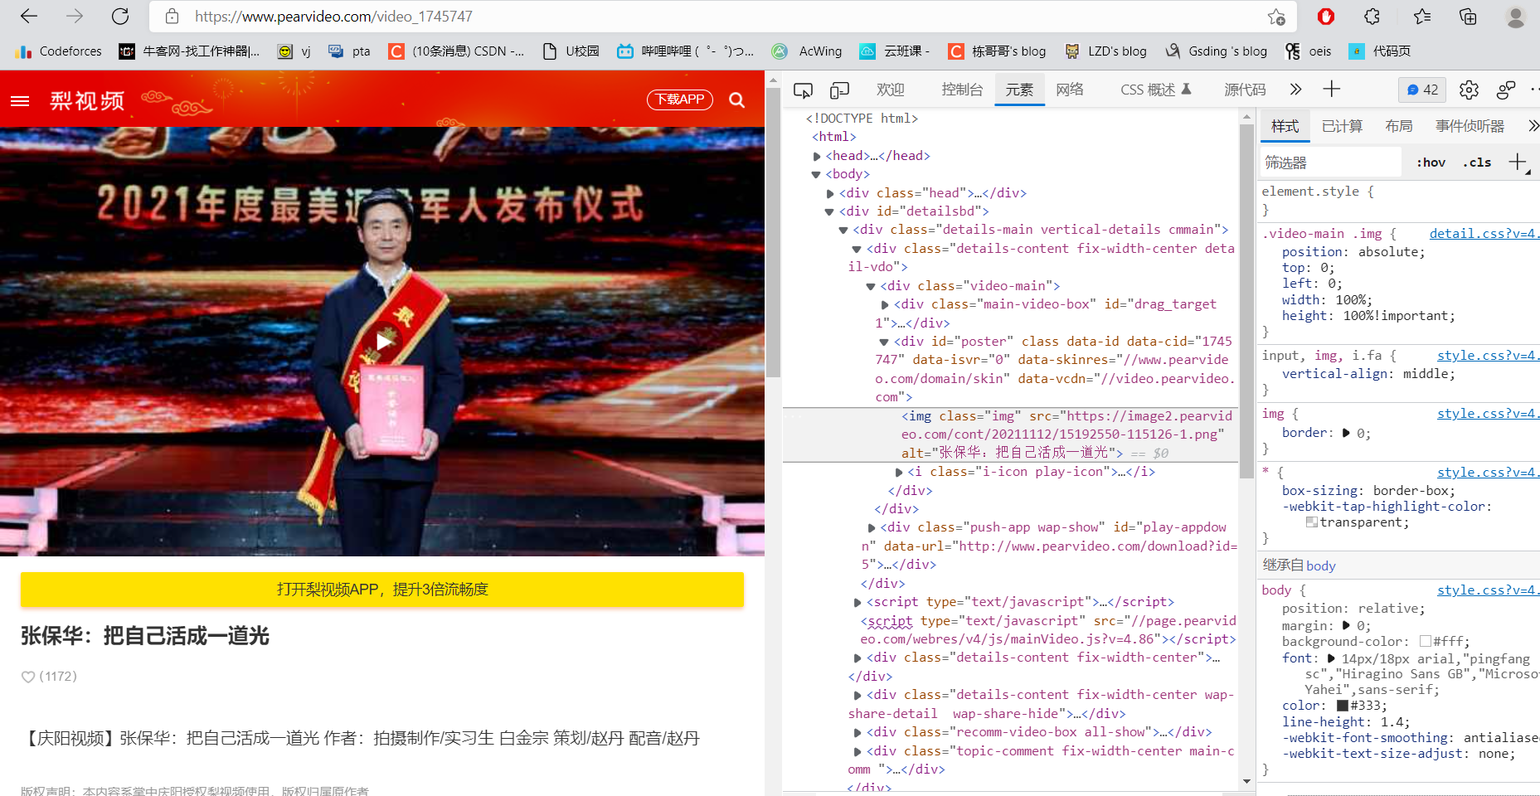Collapse the video-main div node
The image size is (1540, 796).
(x=871, y=287)
